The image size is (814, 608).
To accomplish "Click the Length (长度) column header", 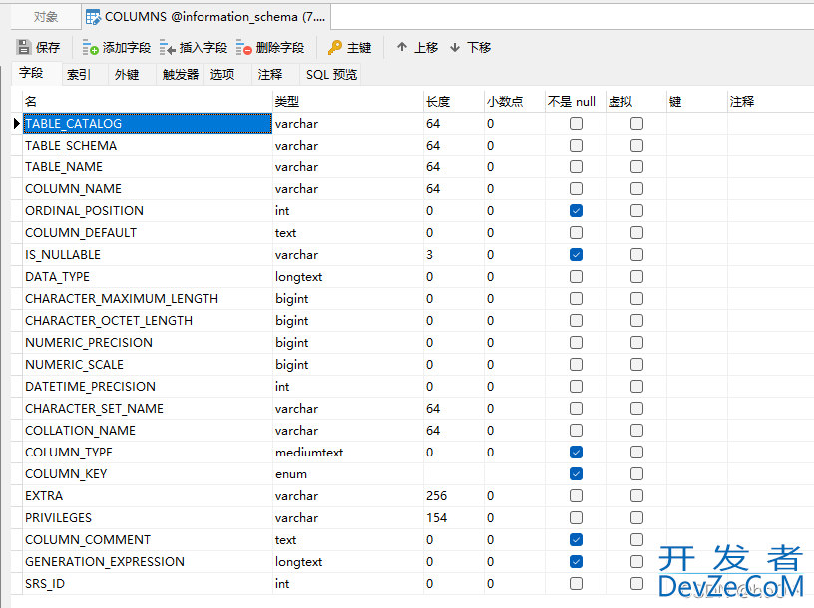I will (x=454, y=101).
